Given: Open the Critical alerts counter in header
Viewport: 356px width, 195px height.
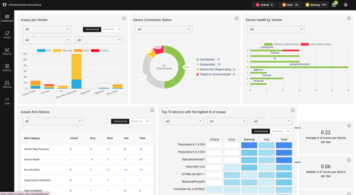Looking at the screenshot, I should pos(264,5).
